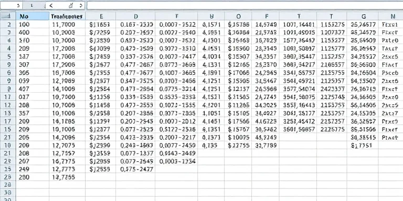Click cell containing "249"
The height and width of the screenshot is (201, 403).
click(x=33, y=169)
